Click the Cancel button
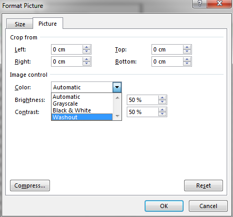This screenshot has width=233, height=217. click(208, 206)
